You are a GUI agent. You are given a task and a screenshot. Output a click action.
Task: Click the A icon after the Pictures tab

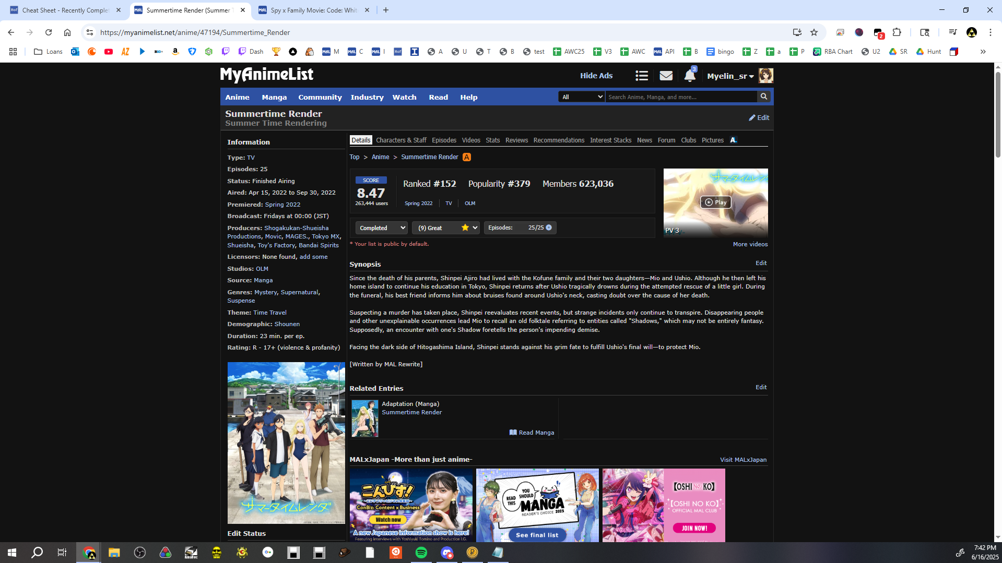pyautogui.click(x=733, y=140)
